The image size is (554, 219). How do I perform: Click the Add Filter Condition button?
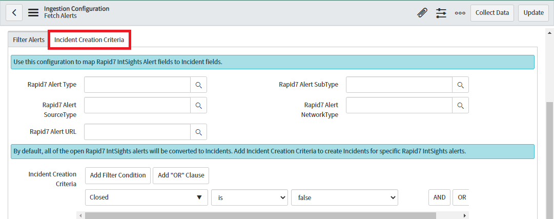(118, 175)
